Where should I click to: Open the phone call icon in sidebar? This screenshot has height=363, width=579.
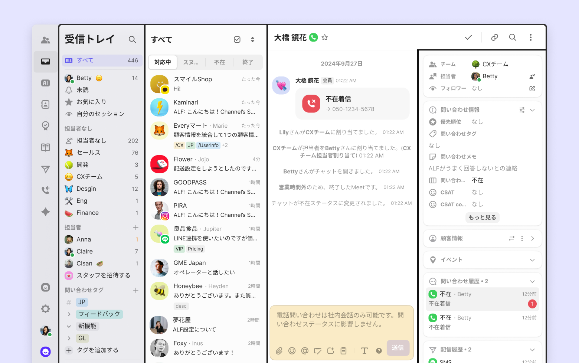click(x=46, y=190)
